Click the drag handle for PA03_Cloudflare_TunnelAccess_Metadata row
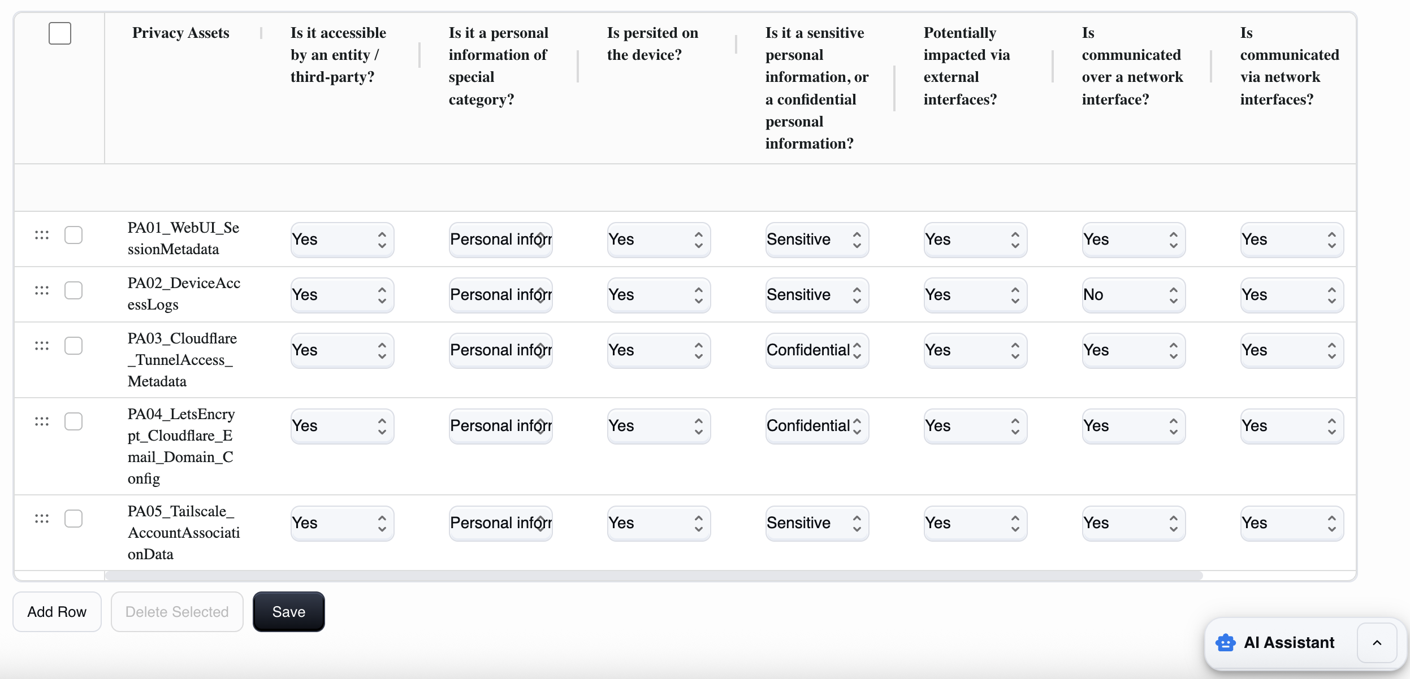 point(41,346)
